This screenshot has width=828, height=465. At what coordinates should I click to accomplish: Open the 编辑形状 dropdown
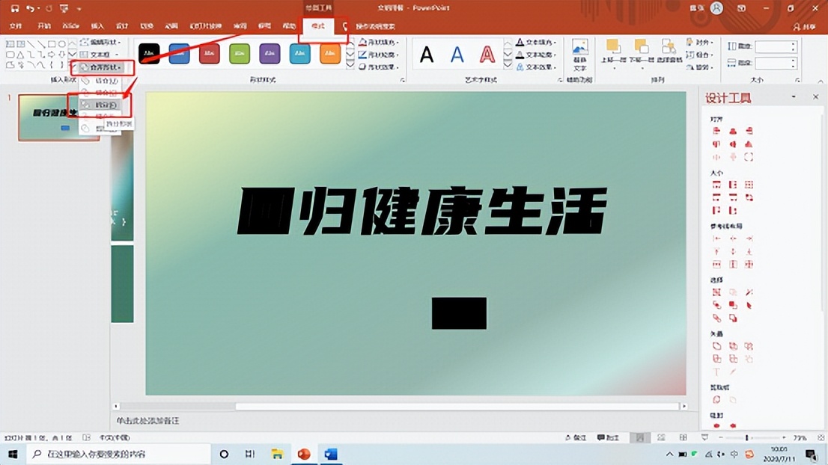click(100, 42)
